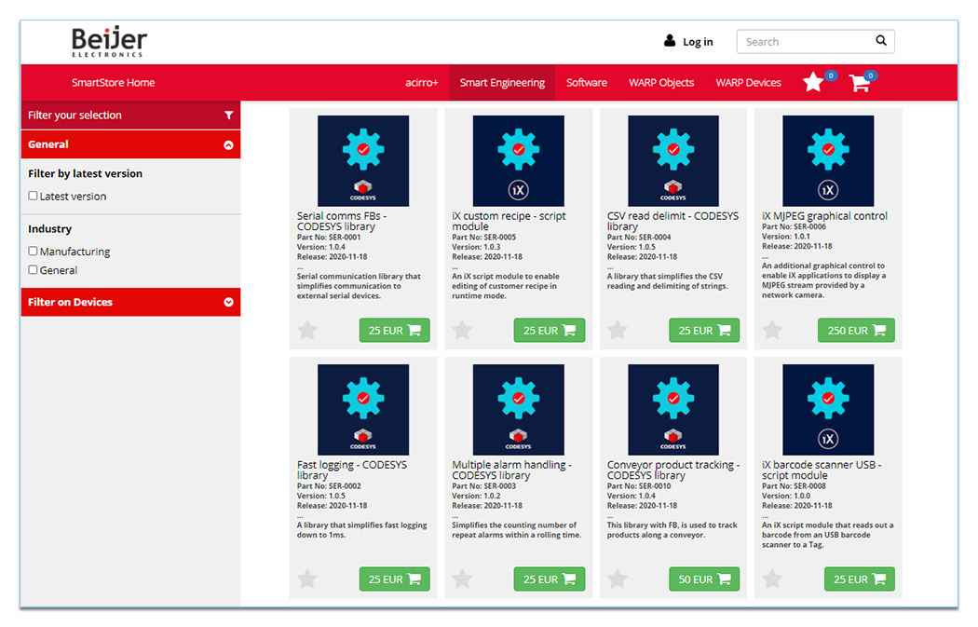Viewport: 978px width, 627px height.
Task: Click the Log in user icon
Action: (670, 41)
